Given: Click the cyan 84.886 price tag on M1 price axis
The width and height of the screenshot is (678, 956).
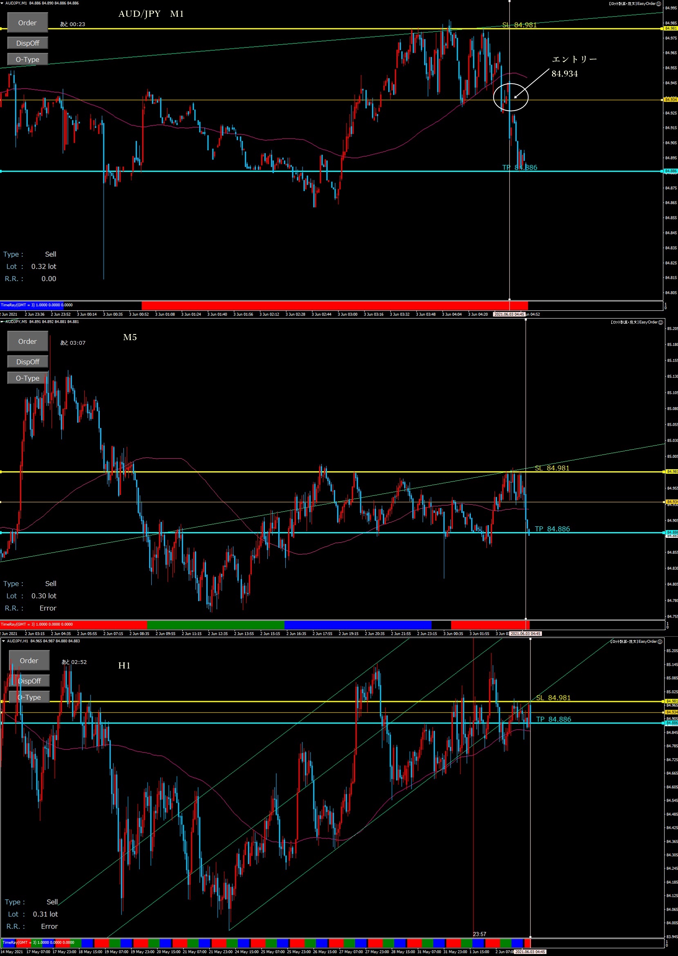Looking at the screenshot, I should tap(671, 172).
